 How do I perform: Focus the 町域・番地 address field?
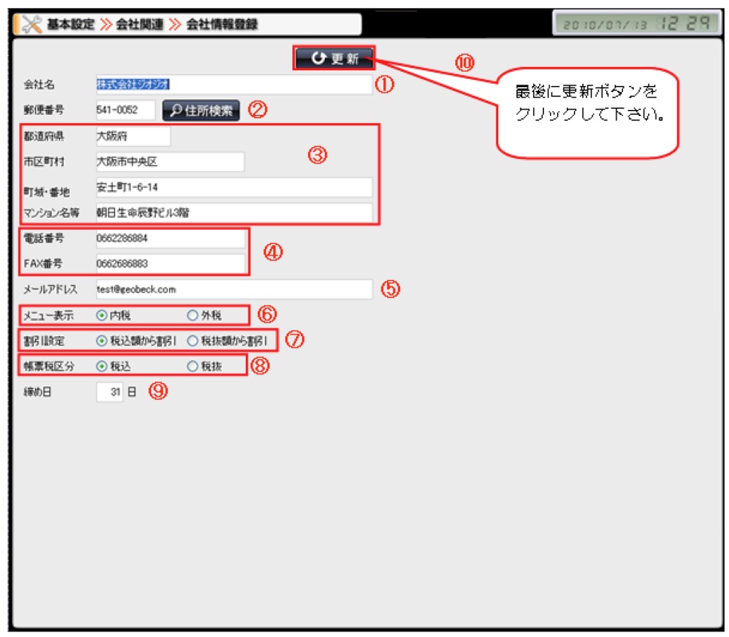pos(233,188)
